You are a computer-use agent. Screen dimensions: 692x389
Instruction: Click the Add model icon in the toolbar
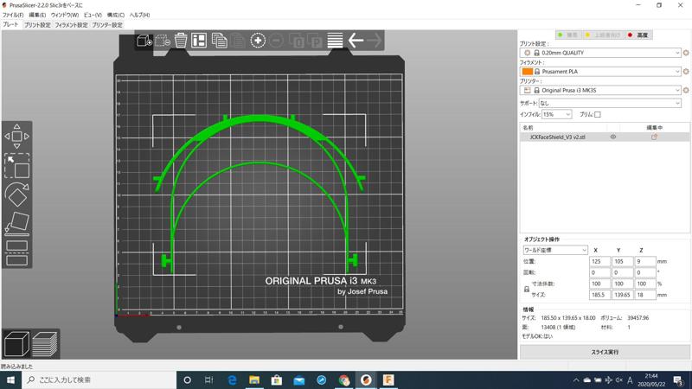(144, 41)
